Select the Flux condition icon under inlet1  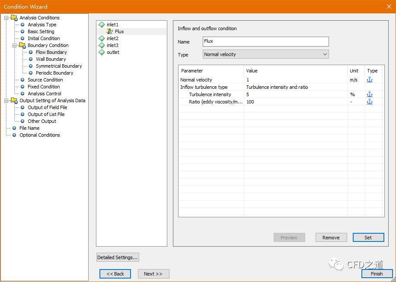(x=110, y=31)
